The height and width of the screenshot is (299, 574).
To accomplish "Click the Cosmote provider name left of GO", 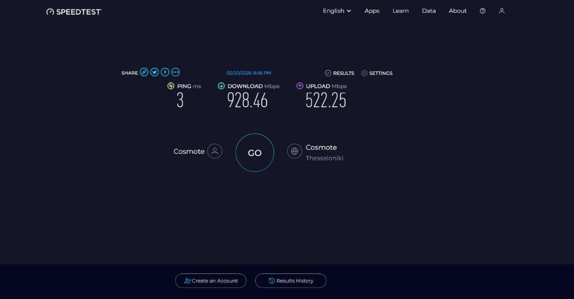I will click(x=189, y=151).
